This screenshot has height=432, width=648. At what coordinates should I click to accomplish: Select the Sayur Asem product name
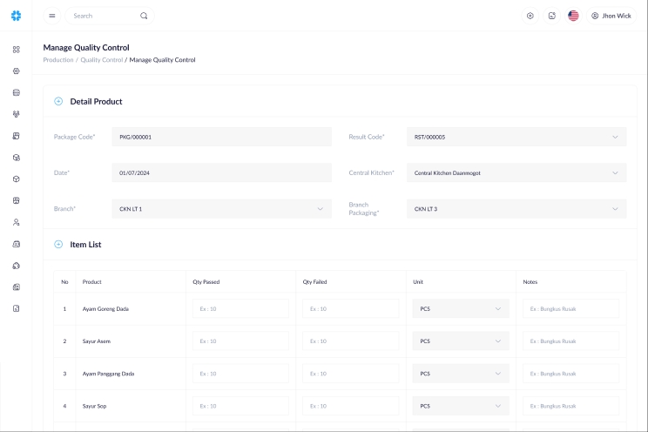point(97,341)
